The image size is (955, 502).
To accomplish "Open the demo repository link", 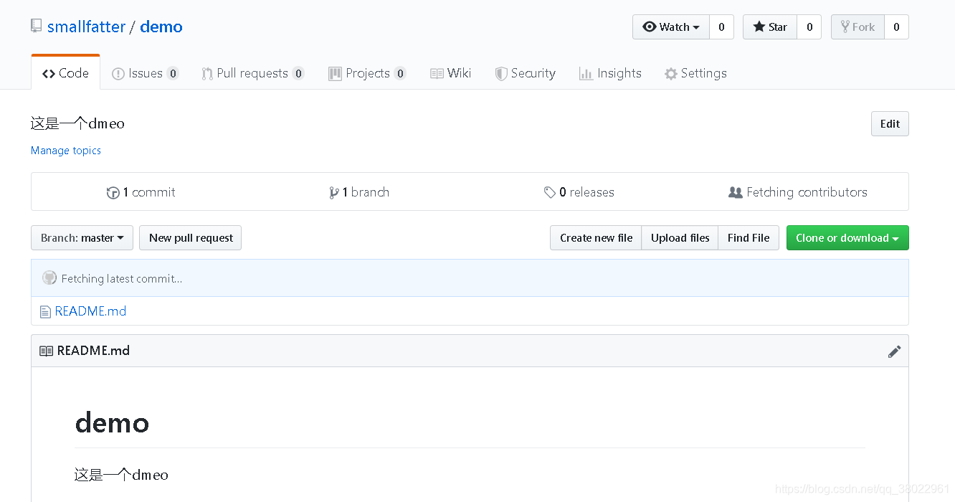I will coord(161,27).
